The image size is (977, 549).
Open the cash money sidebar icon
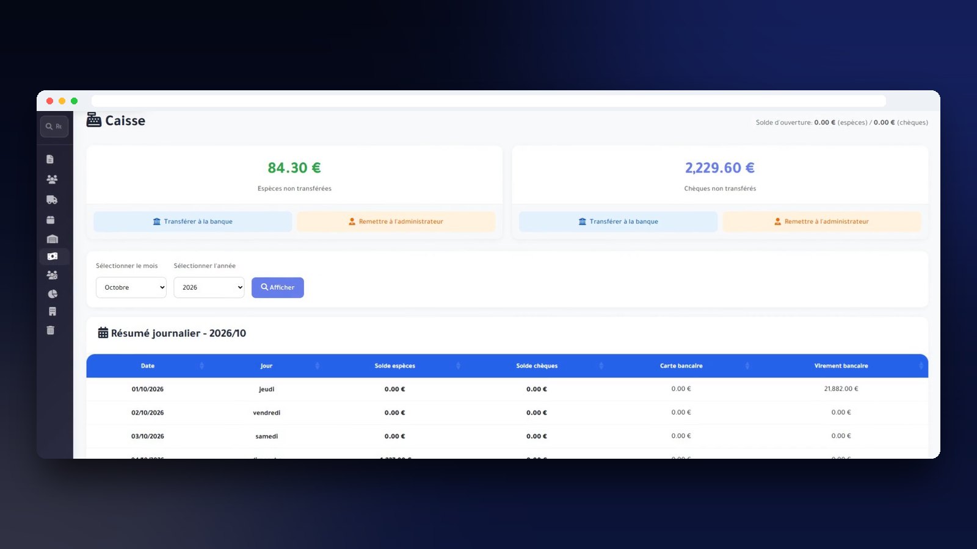(53, 256)
